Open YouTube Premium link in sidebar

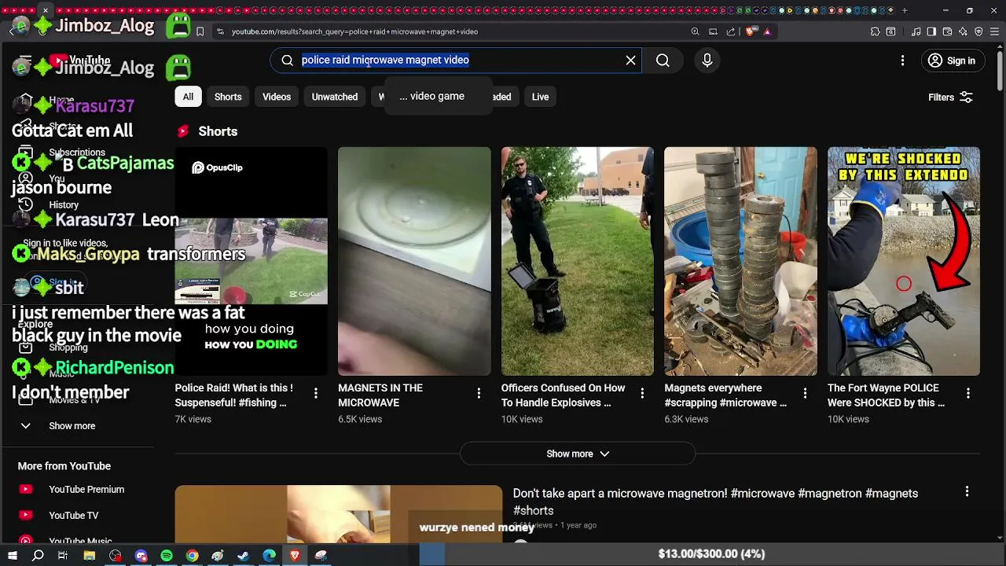(86, 489)
